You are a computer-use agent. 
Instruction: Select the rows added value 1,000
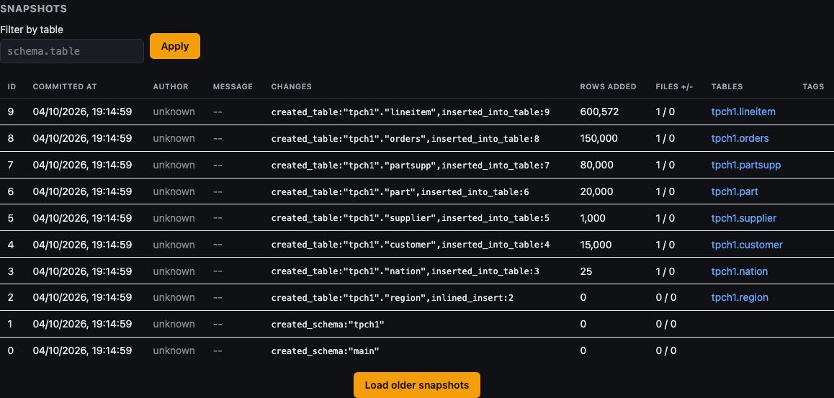click(x=593, y=218)
